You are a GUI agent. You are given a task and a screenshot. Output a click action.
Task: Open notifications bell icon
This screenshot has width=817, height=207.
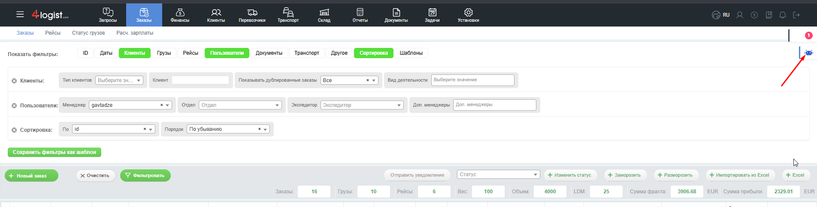[782, 15]
